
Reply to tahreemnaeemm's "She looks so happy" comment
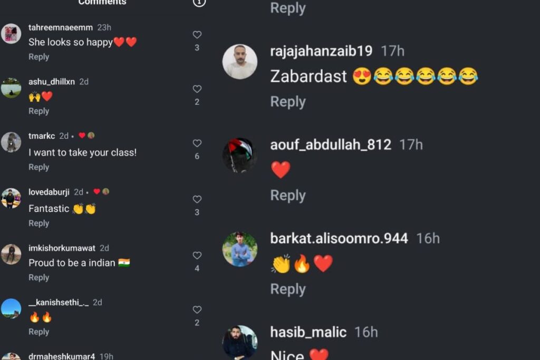38,57
